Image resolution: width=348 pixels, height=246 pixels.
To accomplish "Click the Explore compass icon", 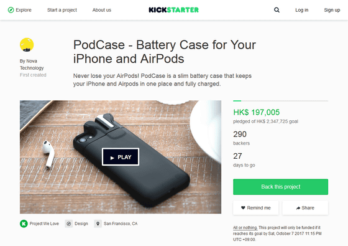I will (x=11, y=10).
